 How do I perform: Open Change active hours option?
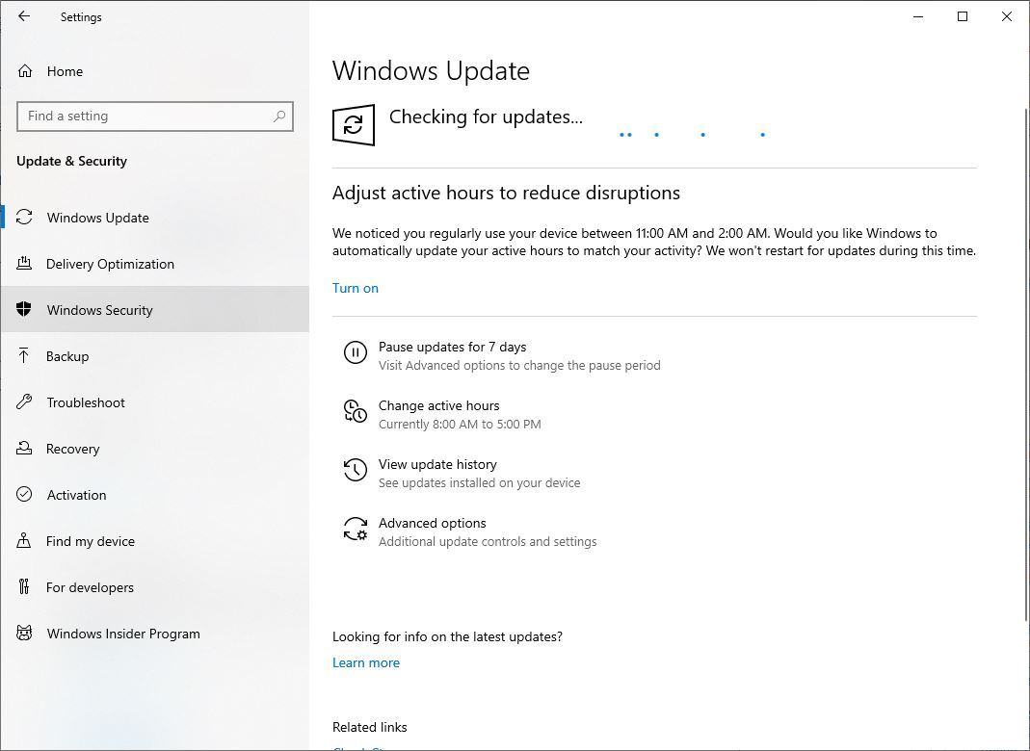coord(438,405)
